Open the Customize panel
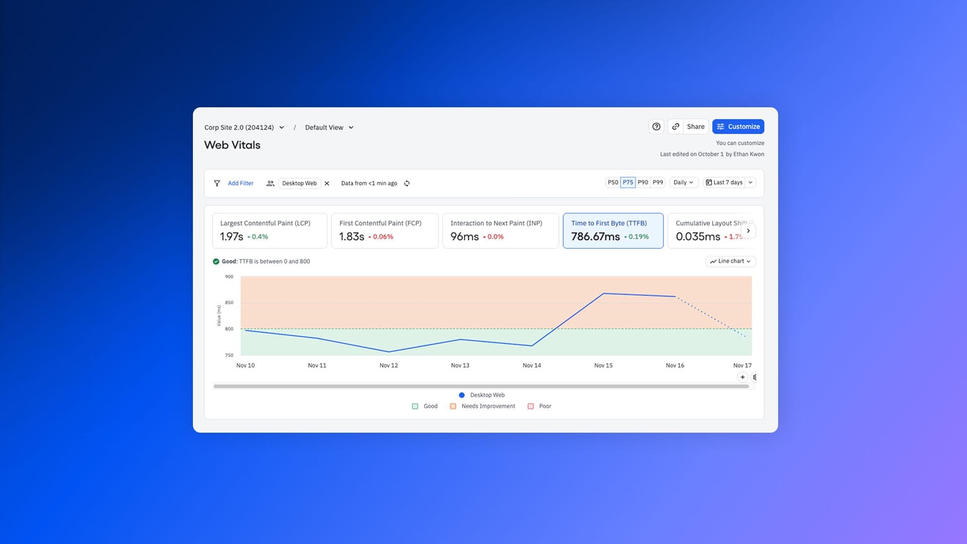This screenshot has height=544, width=967. click(x=738, y=126)
